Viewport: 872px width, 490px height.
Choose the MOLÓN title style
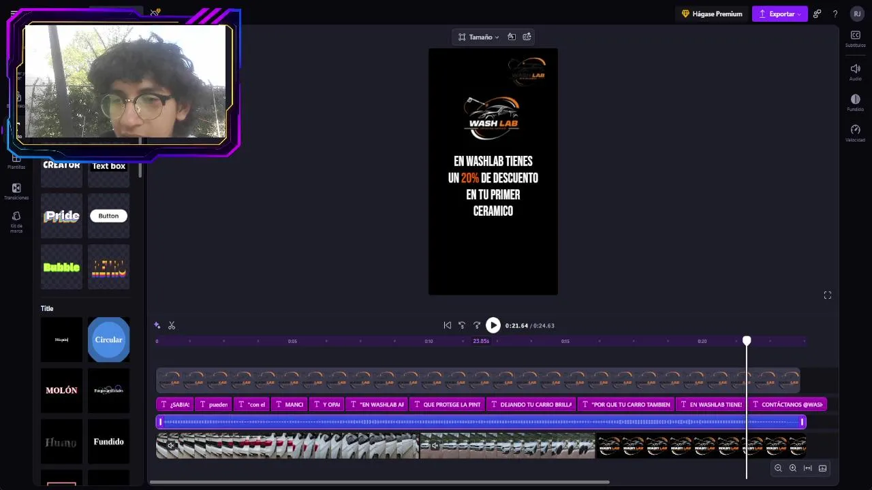(x=62, y=391)
